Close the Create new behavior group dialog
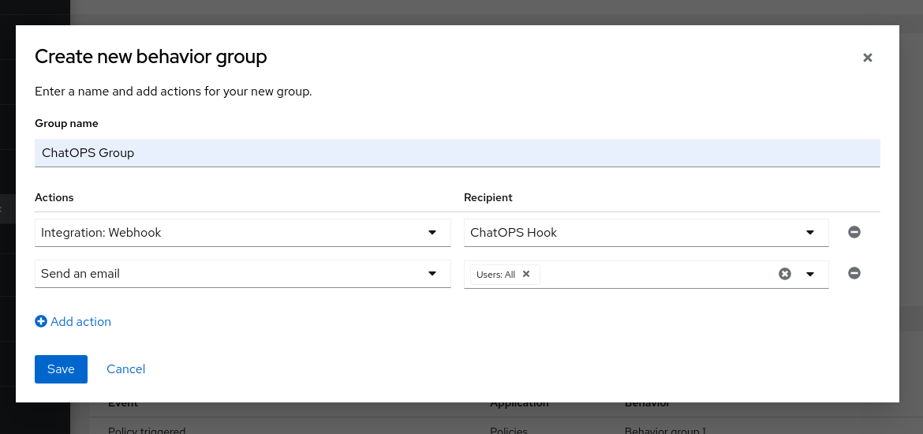923x434 pixels. [x=867, y=58]
